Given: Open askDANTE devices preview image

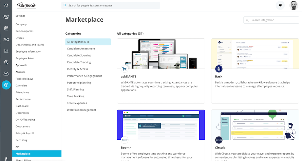Looking at the screenshot, I should (x=161, y=54).
